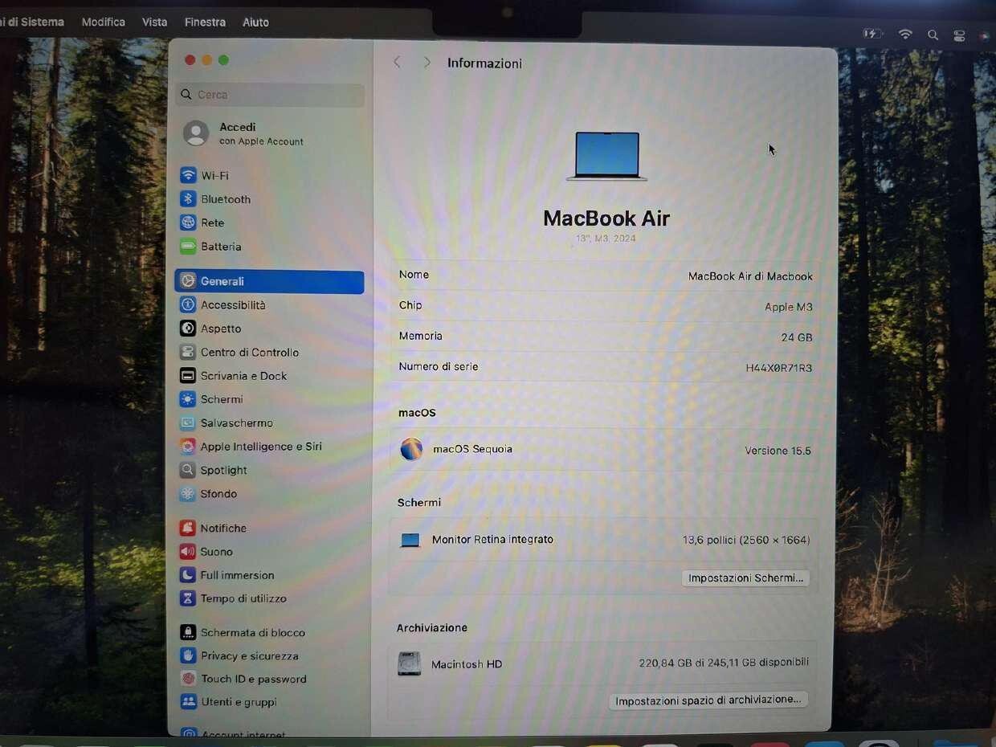The height and width of the screenshot is (747, 996).
Task: Open Touch ID e password icon
Action: [x=188, y=679]
